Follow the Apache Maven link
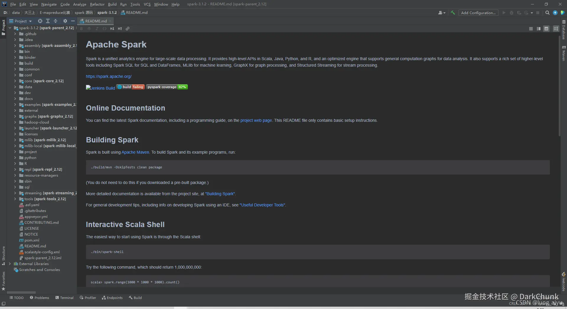Viewport: 567px width, 309px height. click(135, 152)
